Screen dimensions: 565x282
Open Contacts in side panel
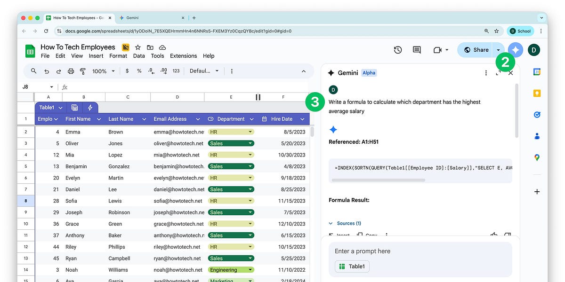pyautogui.click(x=537, y=136)
